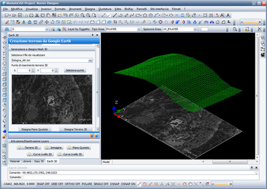Increase the X insertion value spinner

(33, 70)
